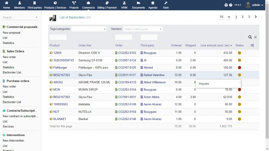Go to next page with the arrow
This screenshot has width=269, height=151.
click(x=256, y=17)
